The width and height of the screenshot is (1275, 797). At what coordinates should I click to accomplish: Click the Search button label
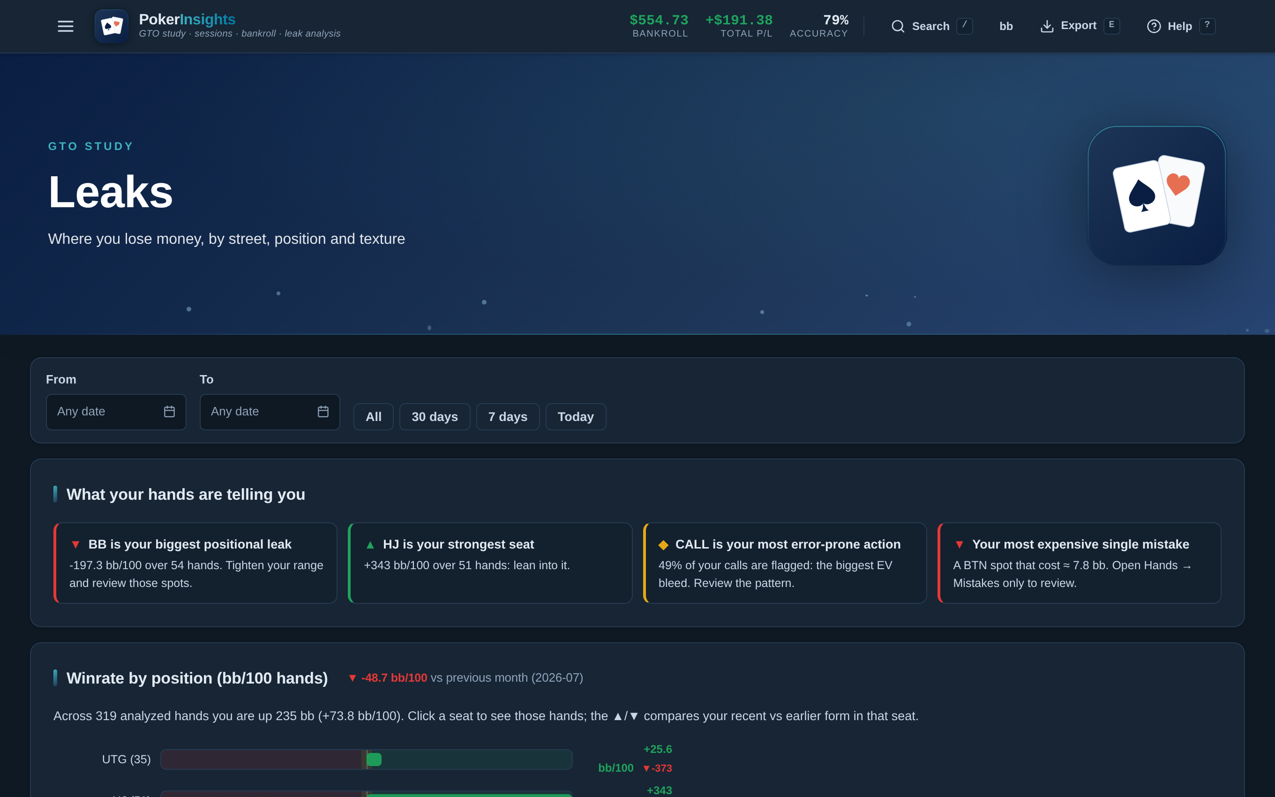pyautogui.click(x=930, y=26)
